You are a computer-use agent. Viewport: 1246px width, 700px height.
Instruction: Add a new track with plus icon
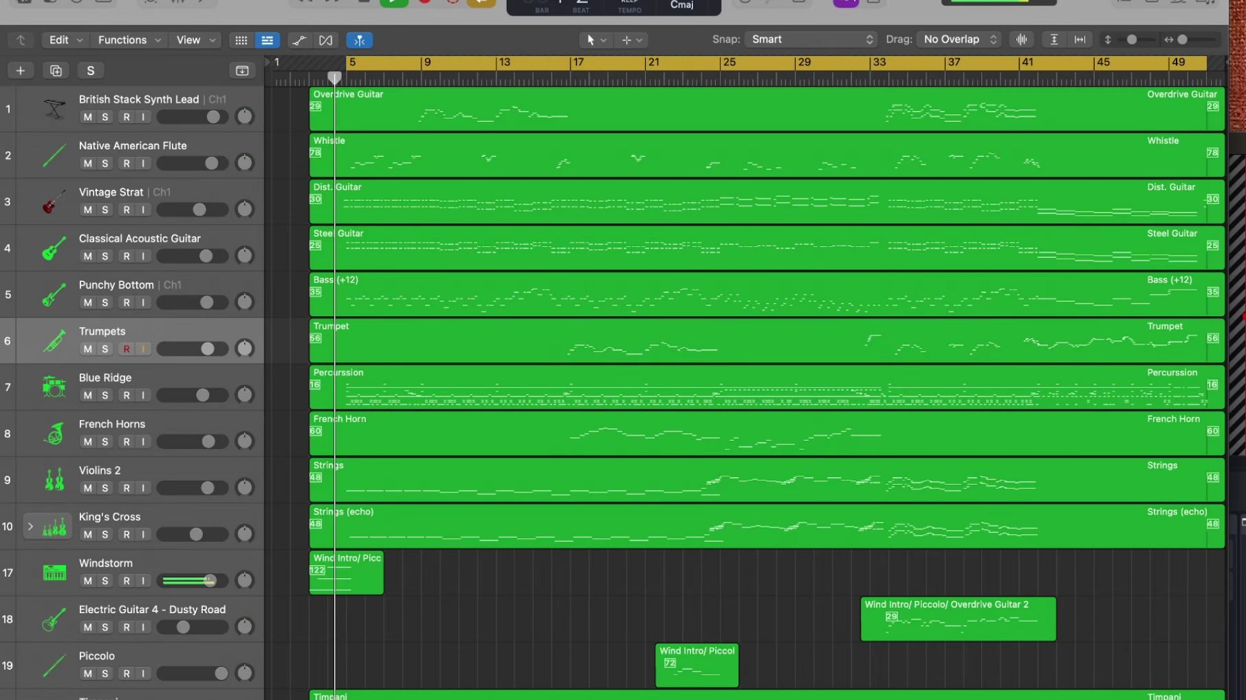point(21,71)
